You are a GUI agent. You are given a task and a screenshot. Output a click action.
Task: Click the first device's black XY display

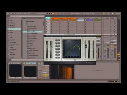pyautogui.click(x=15, y=71)
